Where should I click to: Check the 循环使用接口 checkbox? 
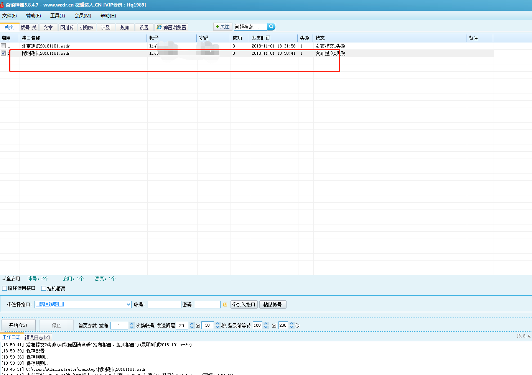5,288
